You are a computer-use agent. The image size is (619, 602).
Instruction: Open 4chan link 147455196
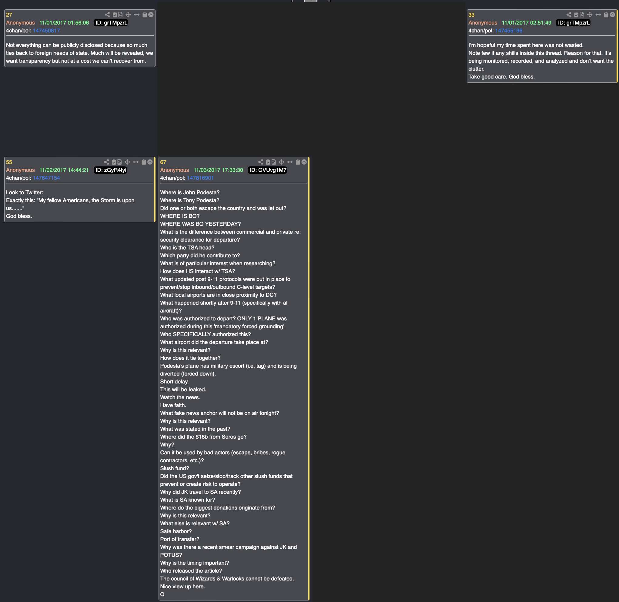click(x=509, y=31)
